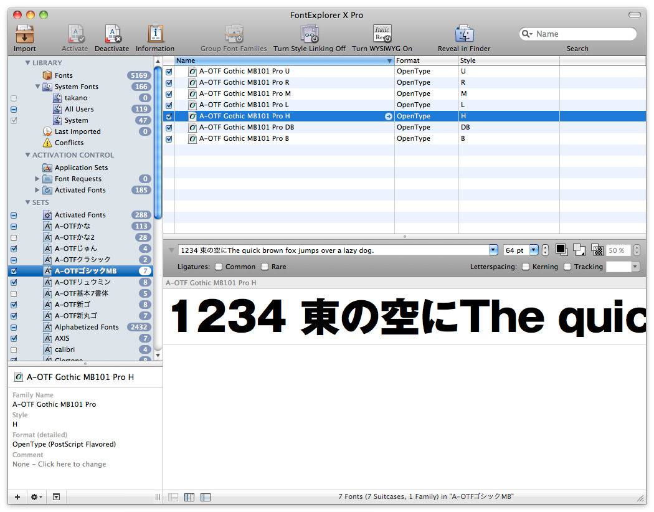Select the A-OTF Gothic MB101 Pro L row
The height and width of the screenshot is (512, 654).
point(404,105)
